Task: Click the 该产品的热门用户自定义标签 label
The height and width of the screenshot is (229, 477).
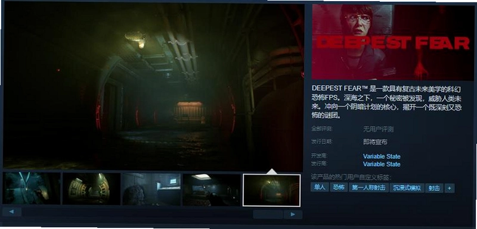Action: [351, 177]
